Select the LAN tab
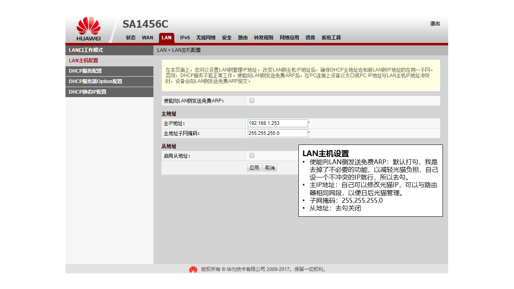The image size is (514, 289). (166, 38)
